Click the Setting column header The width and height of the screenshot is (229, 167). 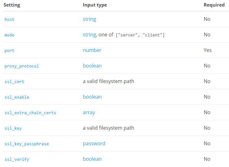click(x=12, y=5)
